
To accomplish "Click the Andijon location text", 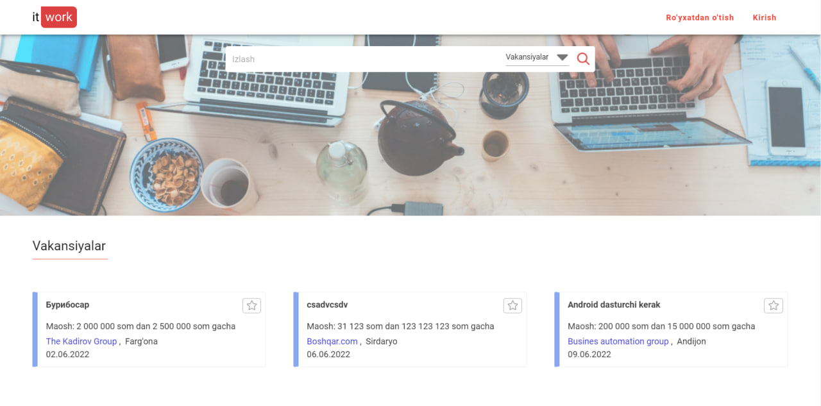I will click(691, 341).
